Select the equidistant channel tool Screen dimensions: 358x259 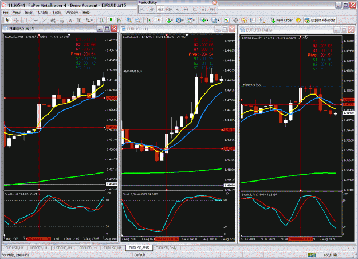[x=53, y=20]
